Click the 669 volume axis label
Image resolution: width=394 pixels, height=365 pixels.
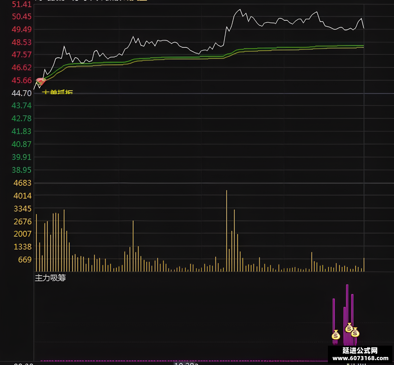[x=25, y=260]
